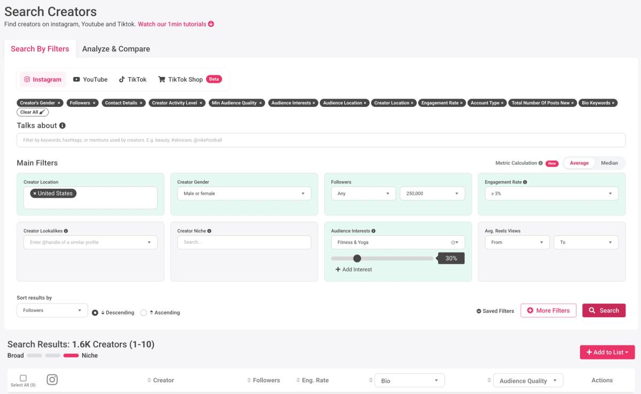Screen dimensions: 641x394
Task: Remove the Audience Location filter chip
Action: [x=365, y=103]
